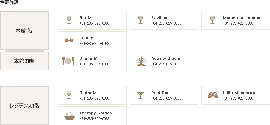Image resolution: width=270 pixels, height=125 pixels.
Task: Select the 本館1階 floor block
Action: pos(24,31)
